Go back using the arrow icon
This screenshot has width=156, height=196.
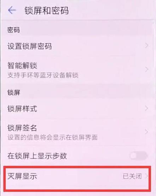click(x=12, y=10)
